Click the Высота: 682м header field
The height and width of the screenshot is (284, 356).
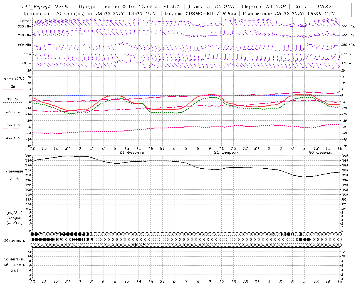(312, 7)
